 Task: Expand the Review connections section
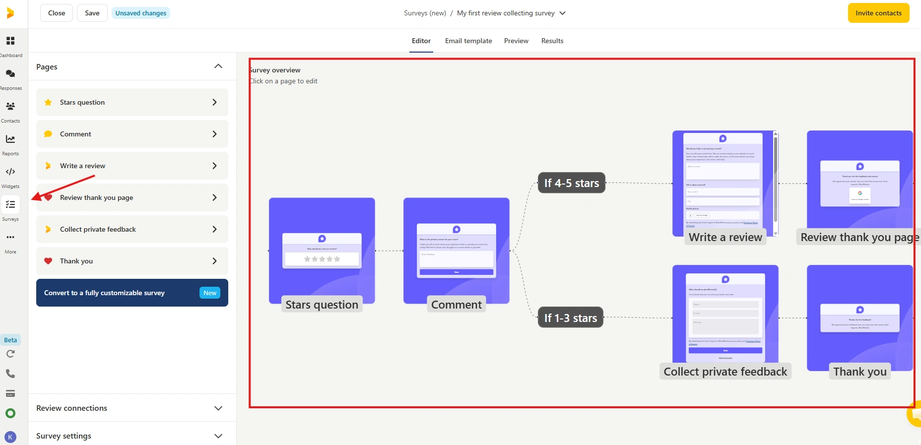(x=218, y=408)
